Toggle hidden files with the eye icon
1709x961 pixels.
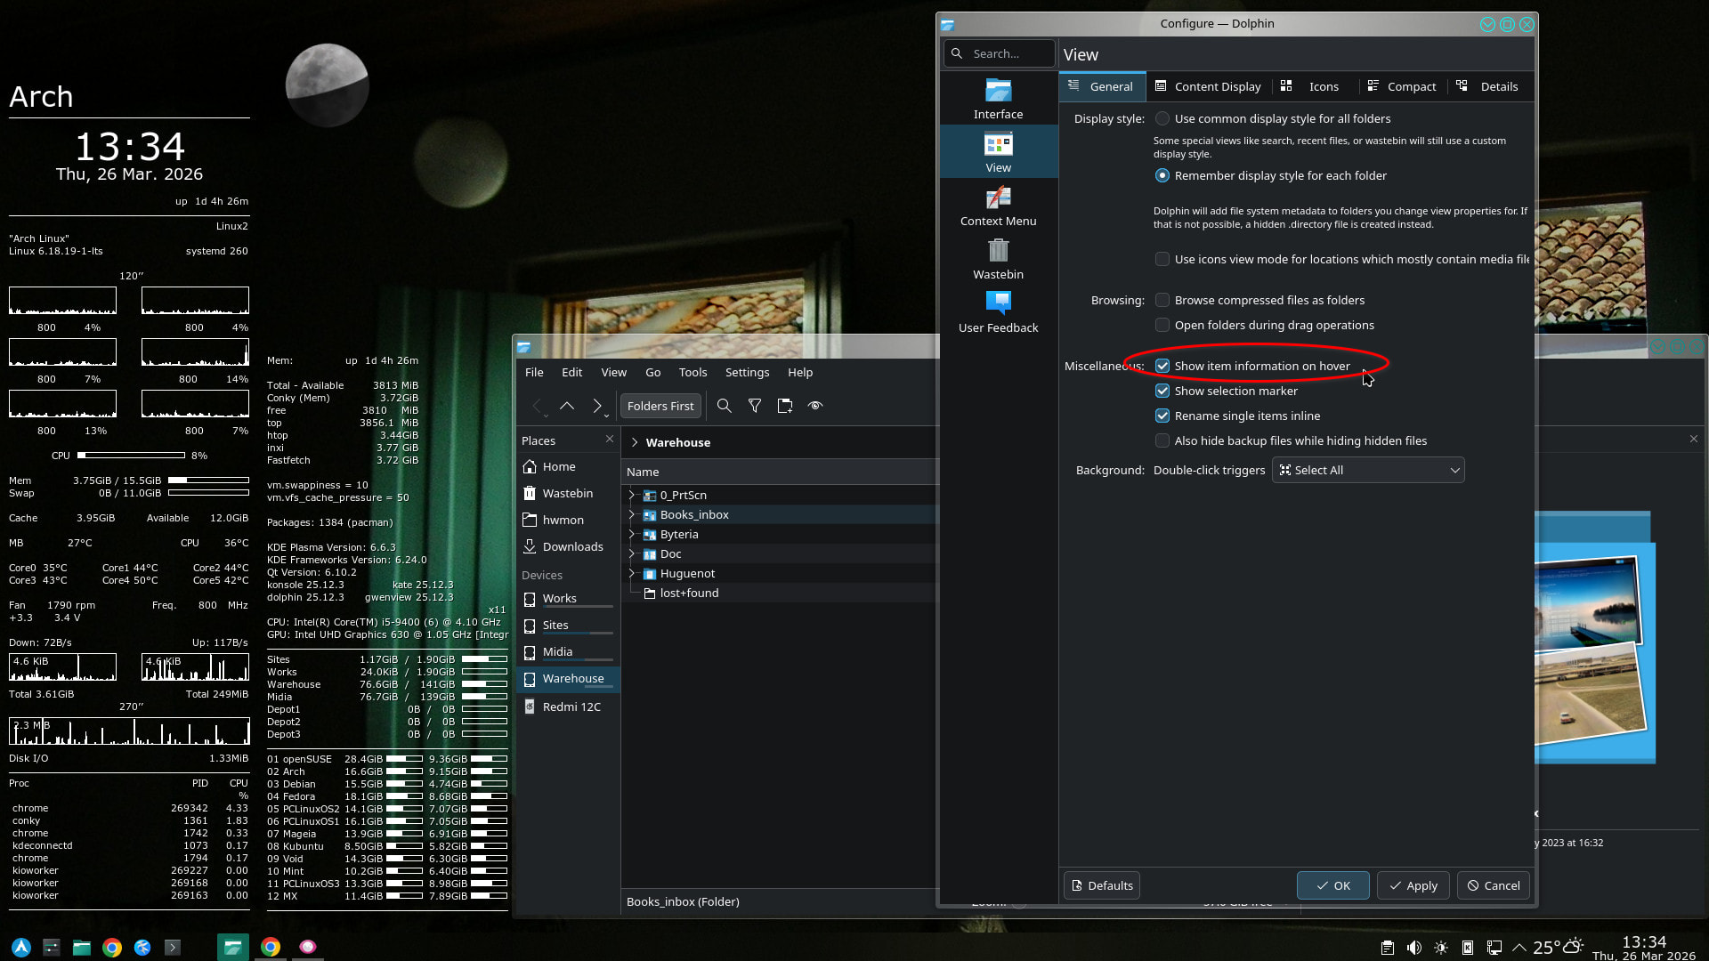click(x=815, y=406)
